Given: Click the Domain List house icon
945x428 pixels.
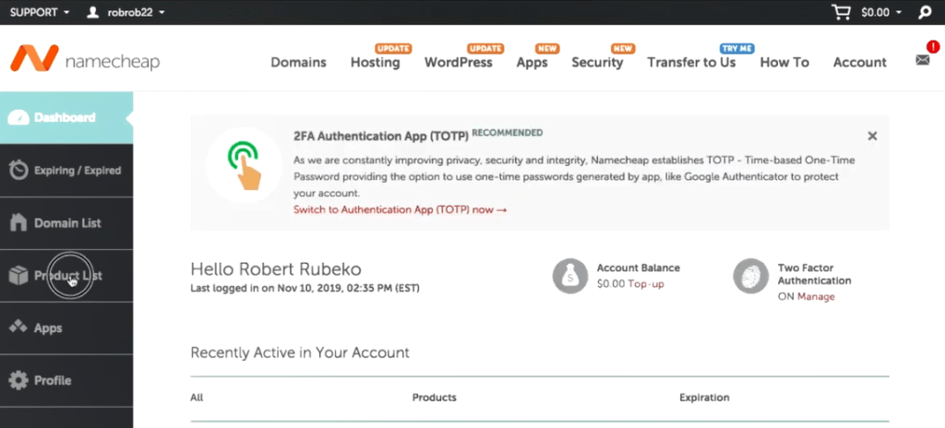Looking at the screenshot, I should (x=18, y=222).
